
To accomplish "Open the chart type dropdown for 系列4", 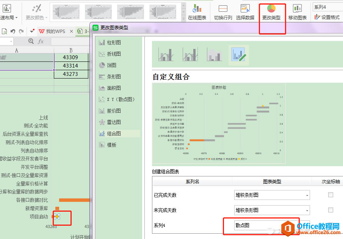I will point(272,225).
